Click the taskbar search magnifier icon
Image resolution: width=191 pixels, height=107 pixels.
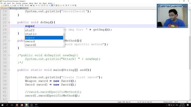7,105
